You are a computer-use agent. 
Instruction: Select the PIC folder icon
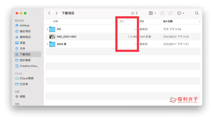tap(52, 29)
